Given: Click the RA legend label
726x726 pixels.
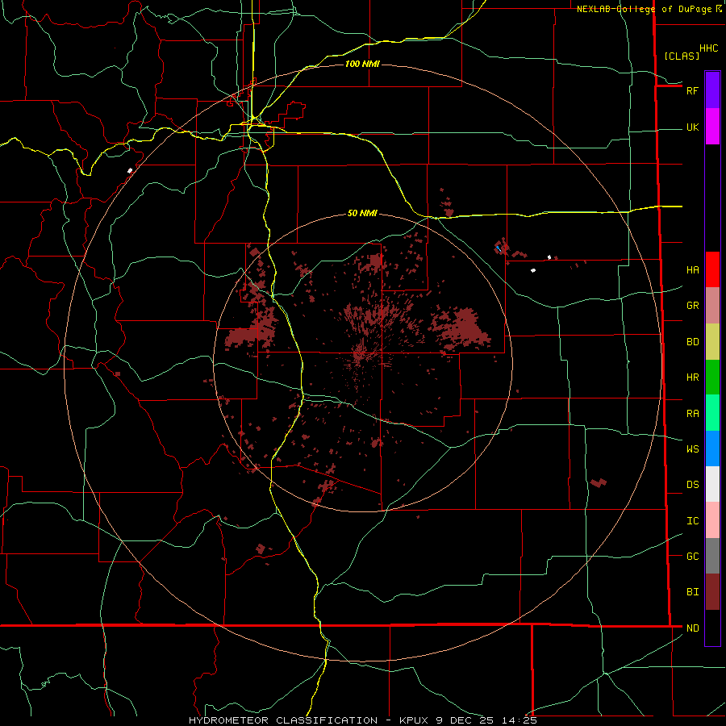Looking at the screenshot, I should click(x=693, y=414).
